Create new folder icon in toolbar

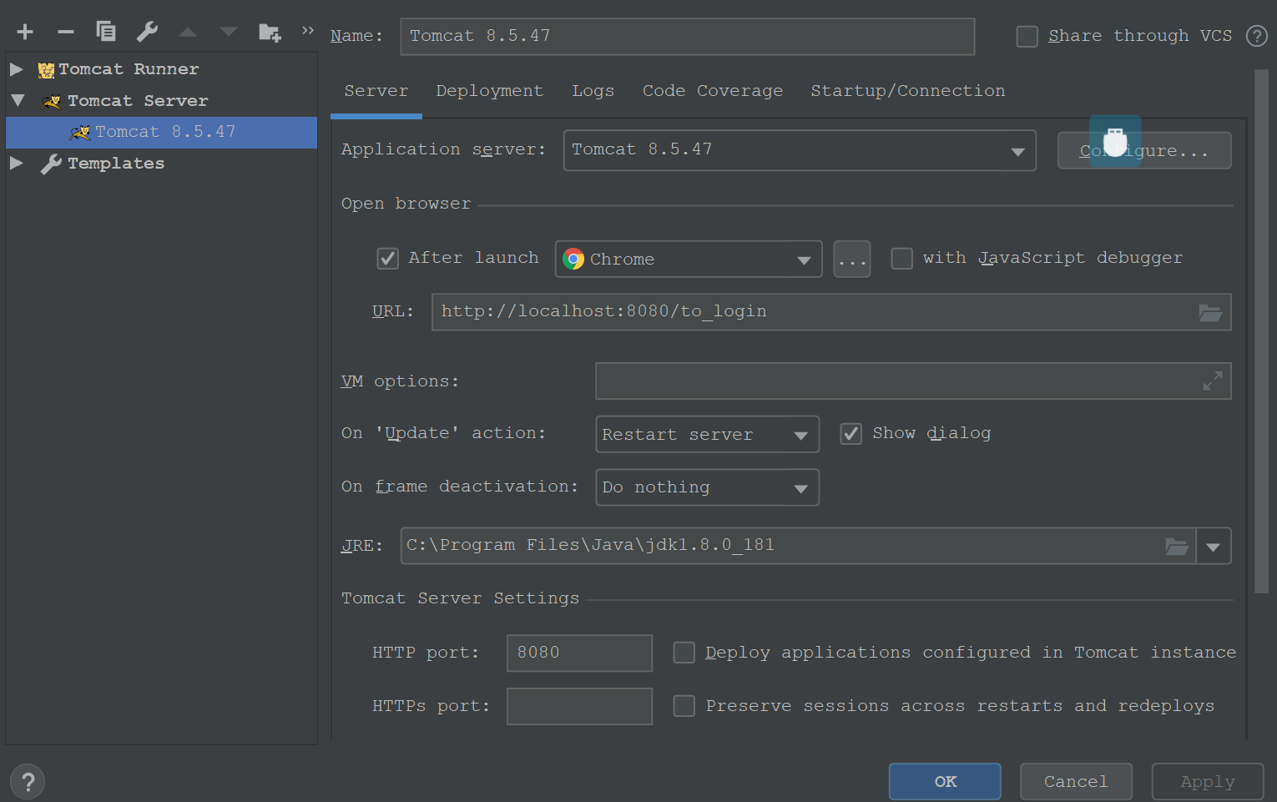point(270,33)
